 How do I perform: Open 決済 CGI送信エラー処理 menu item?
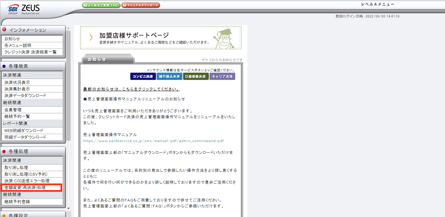click(x=32, y=181)
